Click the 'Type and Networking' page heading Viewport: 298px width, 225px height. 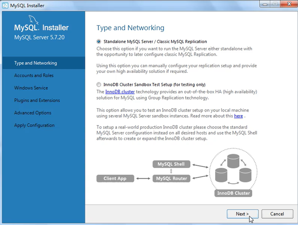pos(130,28)
